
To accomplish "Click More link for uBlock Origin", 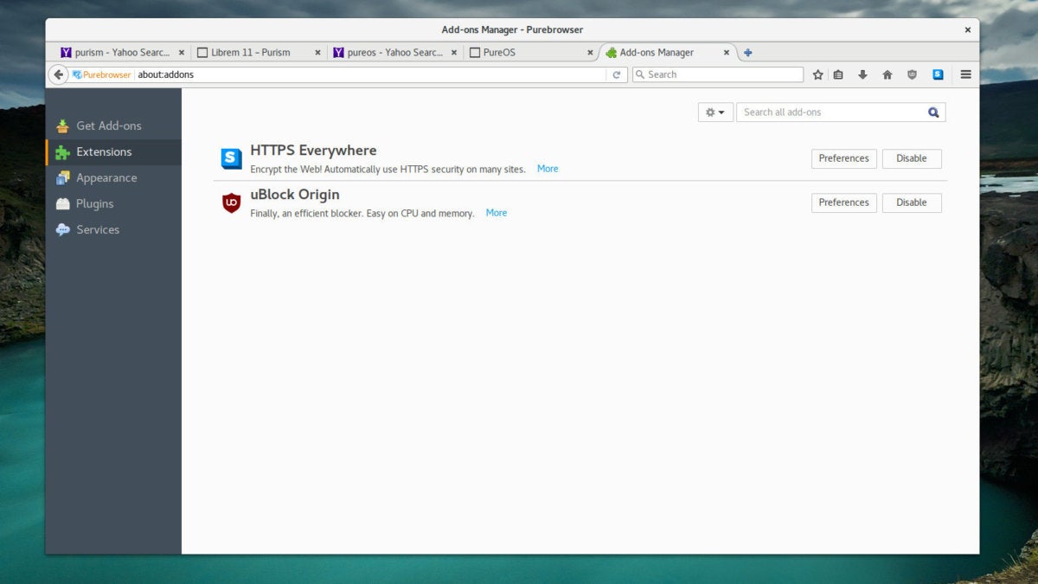I will [x=497, y=213].
